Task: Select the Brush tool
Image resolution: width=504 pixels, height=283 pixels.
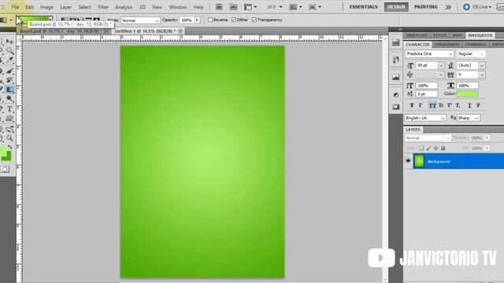Action: tap(9, 71)
